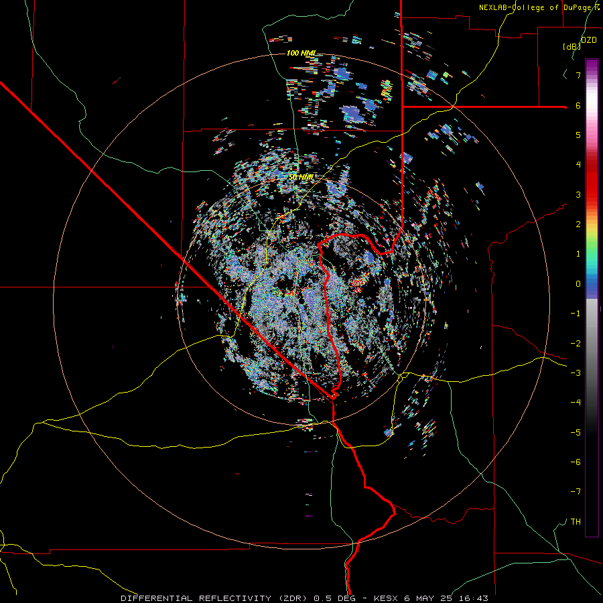Click the [dB] units label
Image resolution: width=603 pixels, height=603 pixels.
coord(572,47)
